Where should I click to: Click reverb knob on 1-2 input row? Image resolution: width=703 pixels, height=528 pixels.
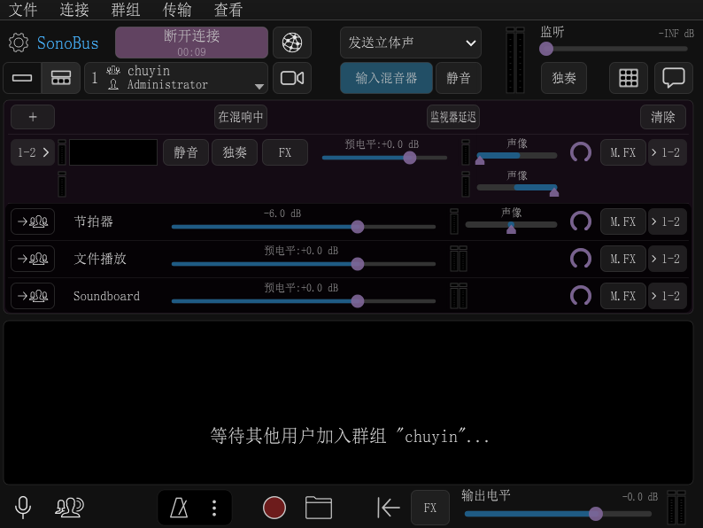tap(581, 152)
